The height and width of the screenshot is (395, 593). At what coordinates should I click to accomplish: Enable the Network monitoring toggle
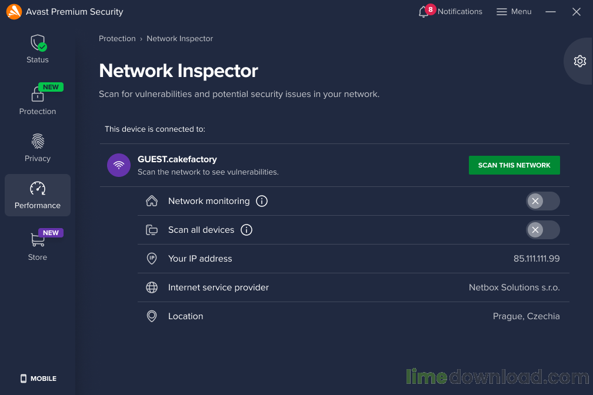542,201
